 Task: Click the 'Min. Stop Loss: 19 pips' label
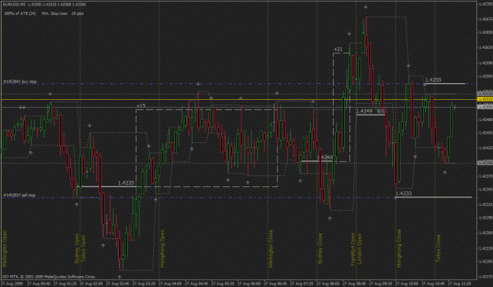63,13
